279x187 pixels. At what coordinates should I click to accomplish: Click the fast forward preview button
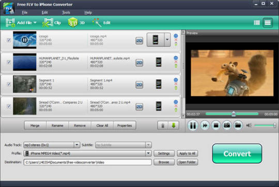pyautogui.click(x=205, y=125)
